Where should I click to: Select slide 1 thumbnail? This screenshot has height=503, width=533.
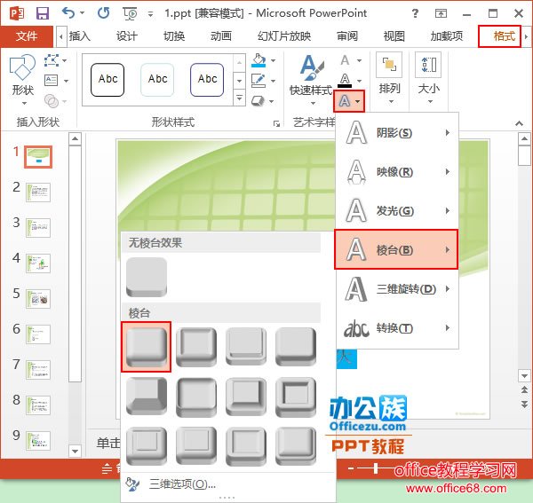coord(38,157)
